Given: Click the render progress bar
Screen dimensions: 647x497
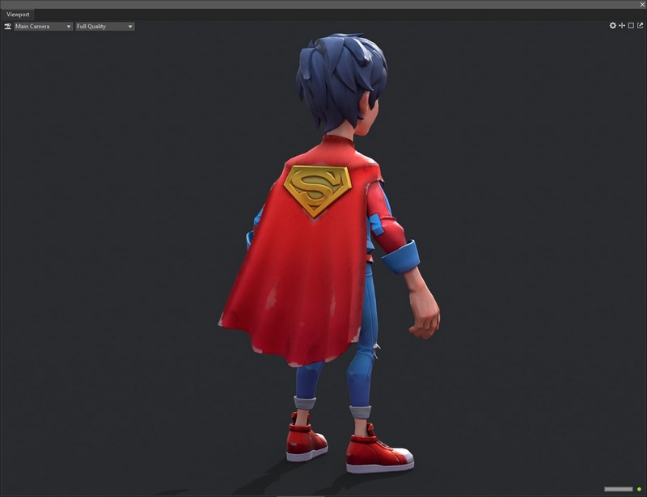Looking at the screenshot, I should (x=619, y=489).
